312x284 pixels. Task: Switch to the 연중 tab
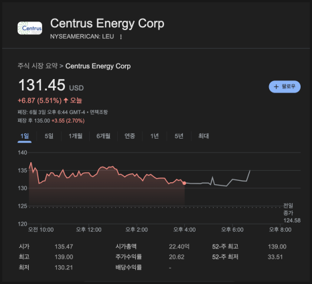[130, 136]
